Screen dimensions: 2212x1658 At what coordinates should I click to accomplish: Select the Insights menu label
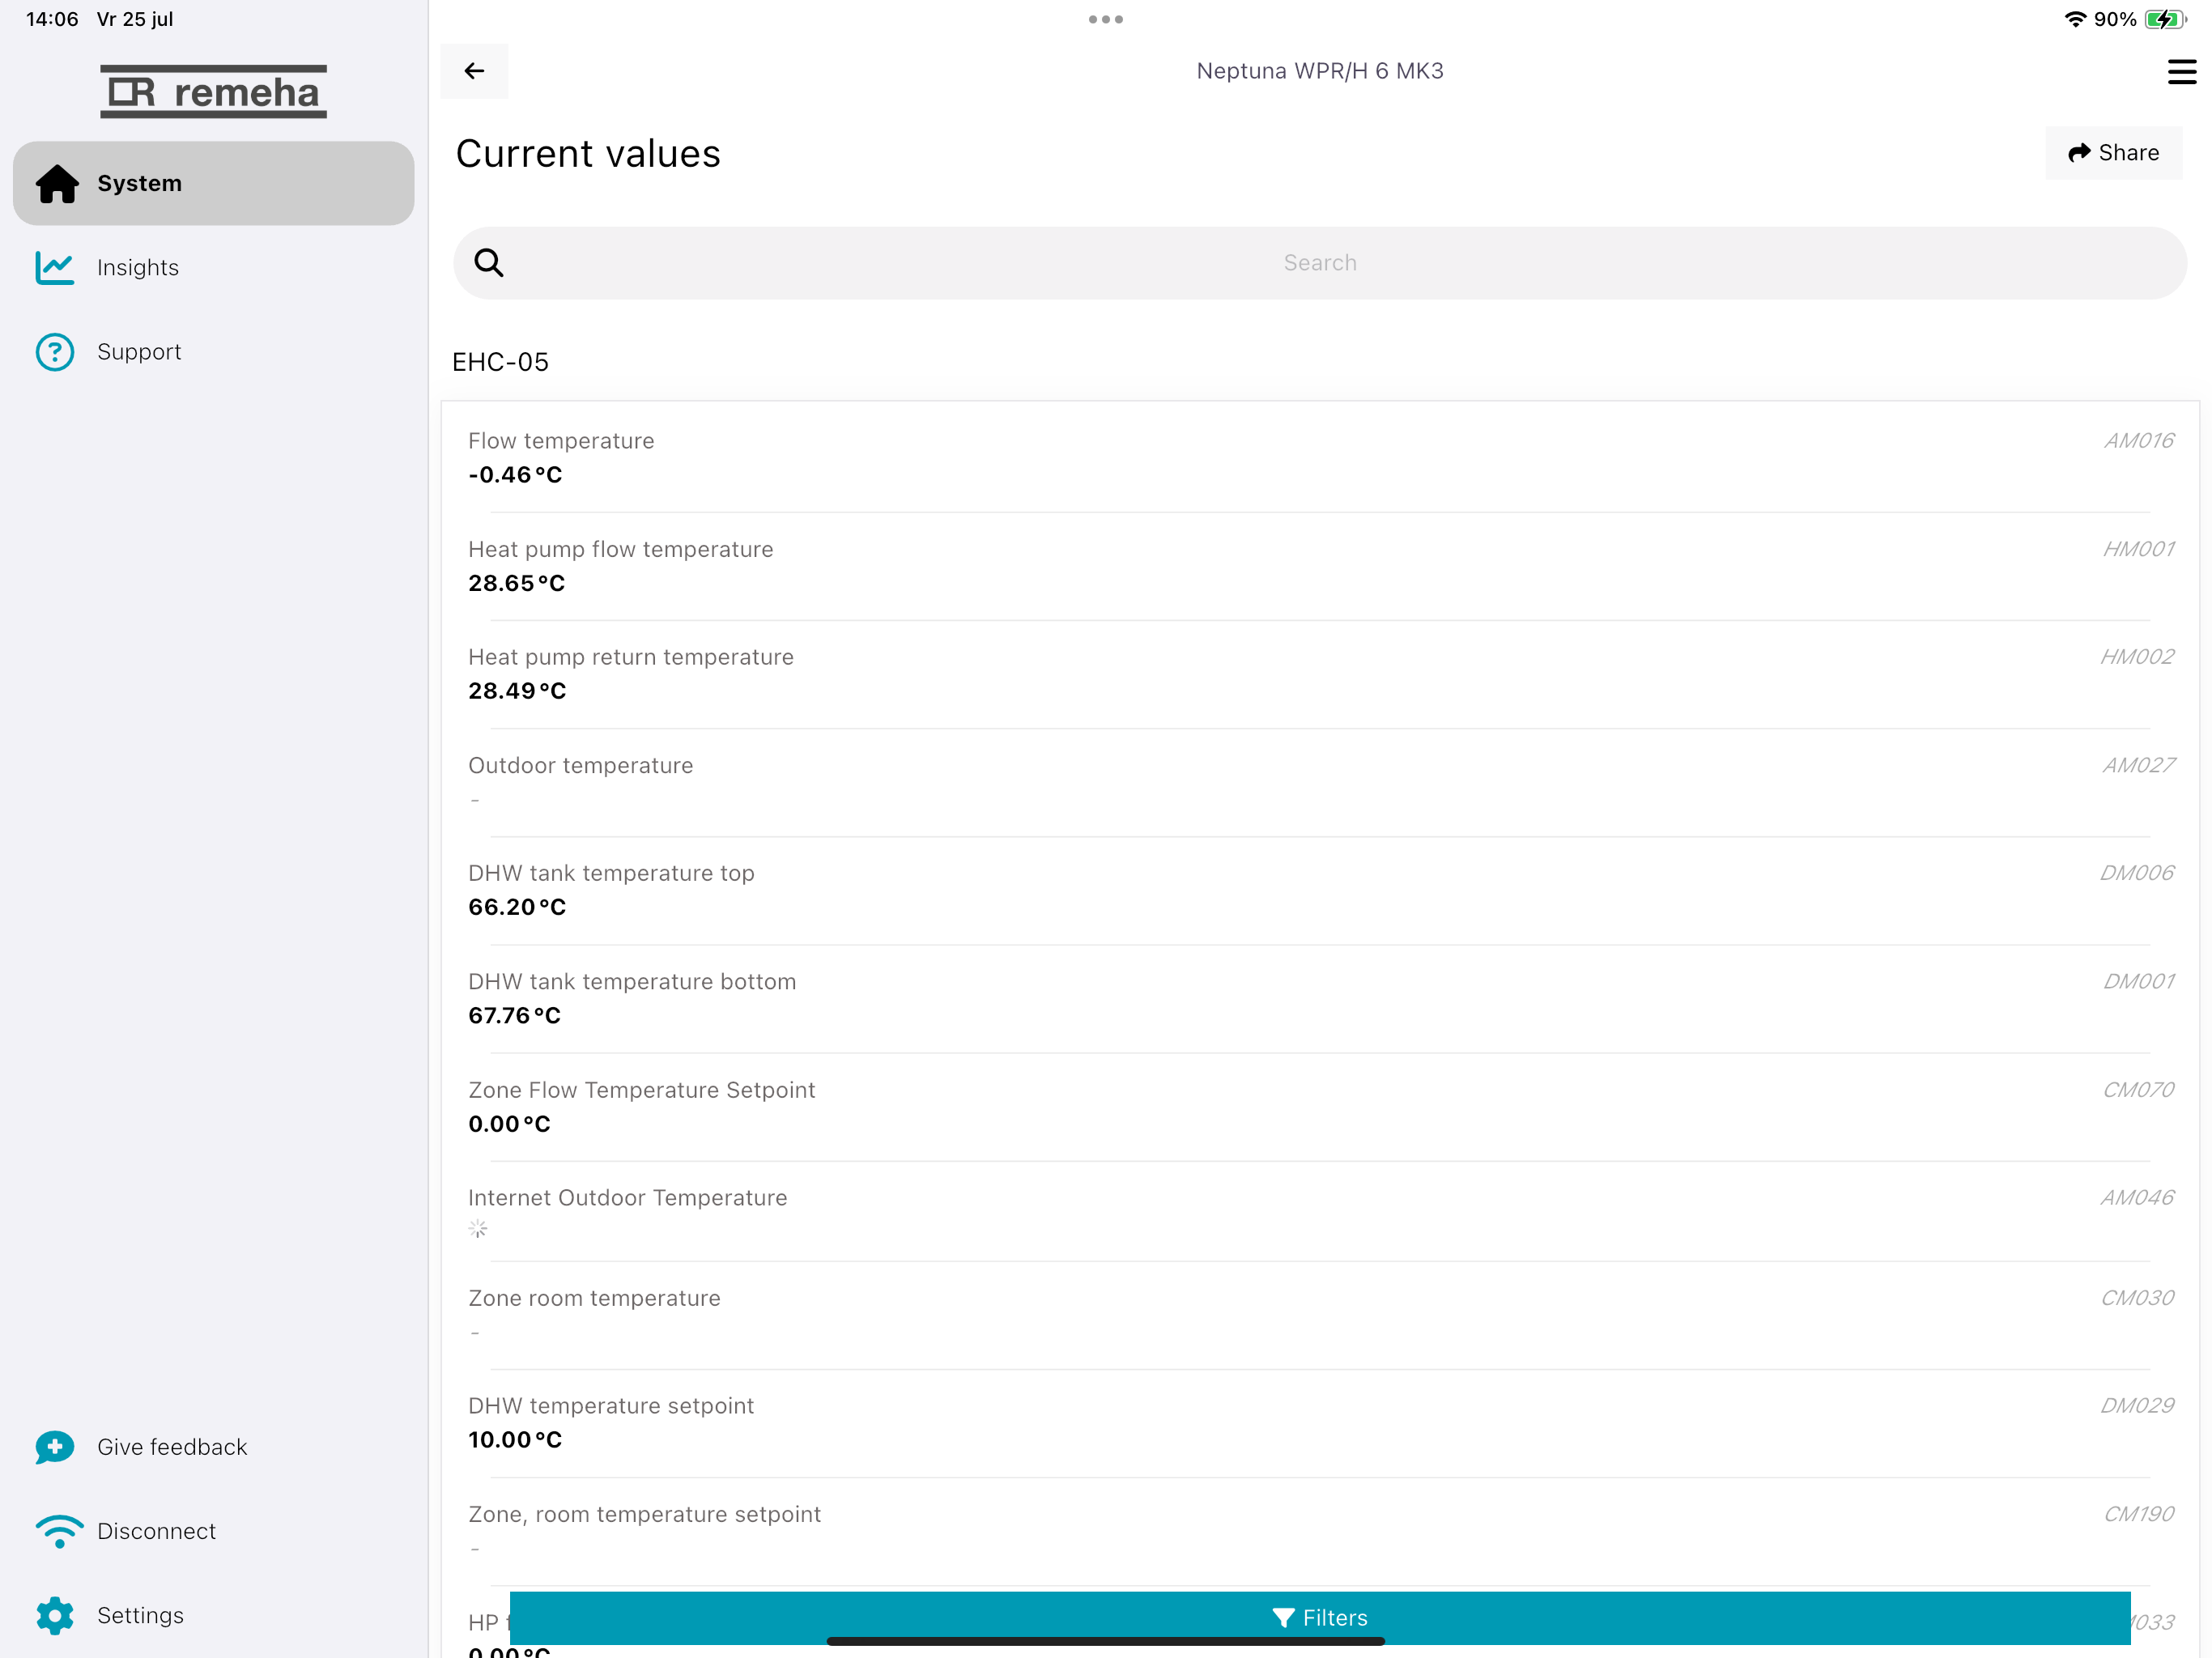138,267
